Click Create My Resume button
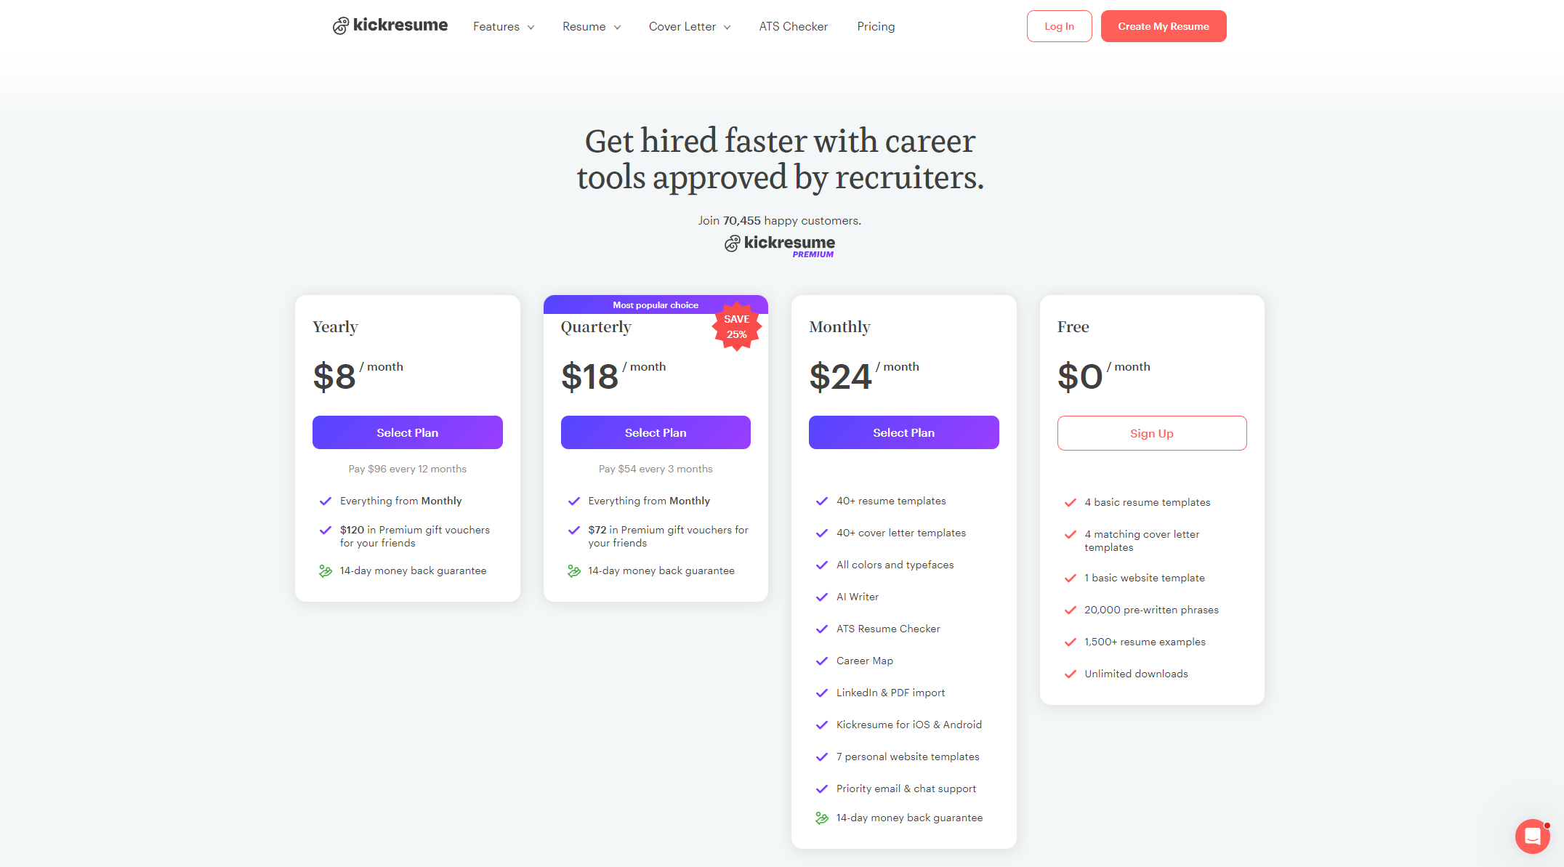This screenshot has height=867, width=1564. [1163, 25]
